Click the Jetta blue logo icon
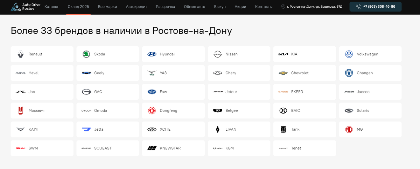420x169 pixels. (86, 130)
